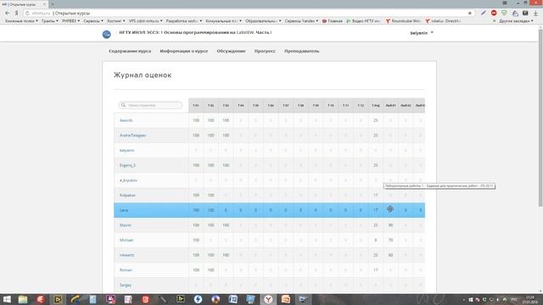This screenshot has width=543, height=305.
Task: Switch to the Обсуждение tab
Action: [x=231, y=51]
